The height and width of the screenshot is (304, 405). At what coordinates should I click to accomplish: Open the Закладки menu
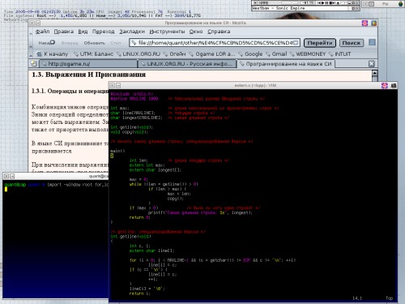pos(132,32)
